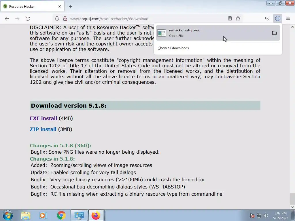Click the address bar URL
Viewport: 295px width, 221px height.
click(109, 19)
